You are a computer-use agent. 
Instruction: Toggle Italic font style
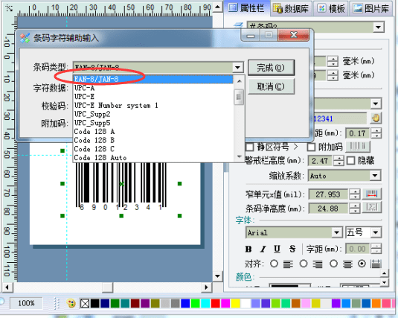[263, 249]
